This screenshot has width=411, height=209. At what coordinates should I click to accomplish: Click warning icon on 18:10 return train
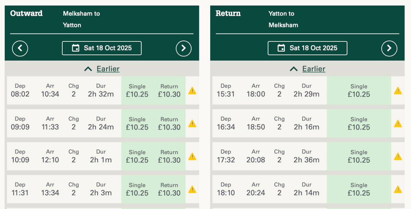398,189
